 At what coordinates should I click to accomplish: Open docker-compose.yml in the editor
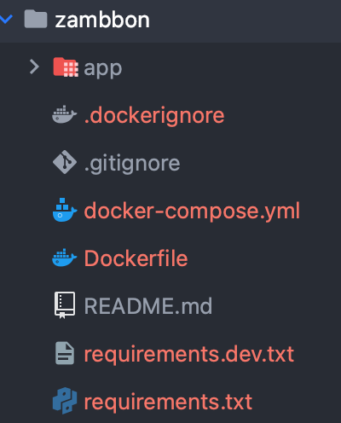click(192, 211)
